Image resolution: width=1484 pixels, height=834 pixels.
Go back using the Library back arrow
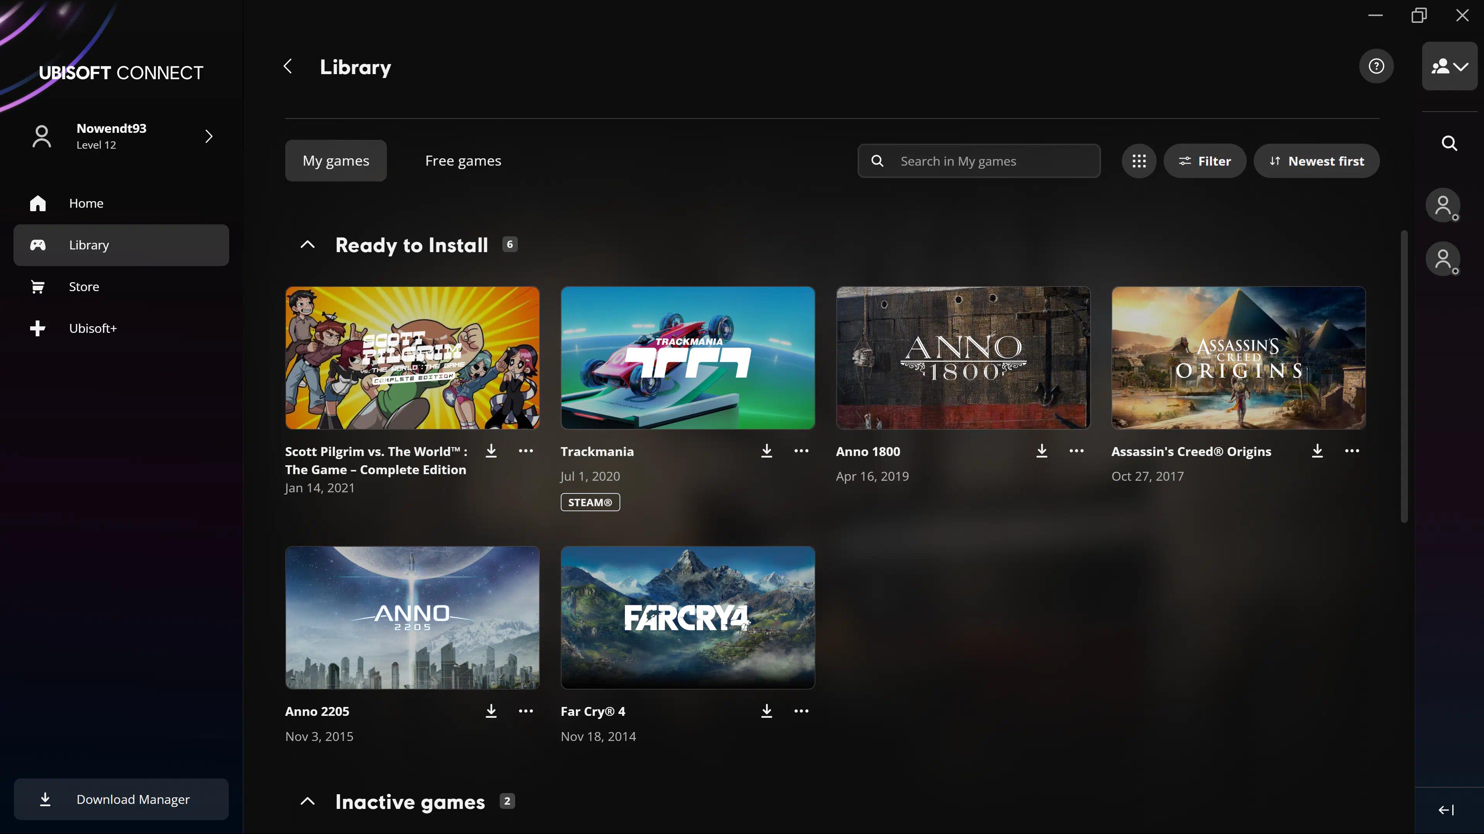click(288, 66)
